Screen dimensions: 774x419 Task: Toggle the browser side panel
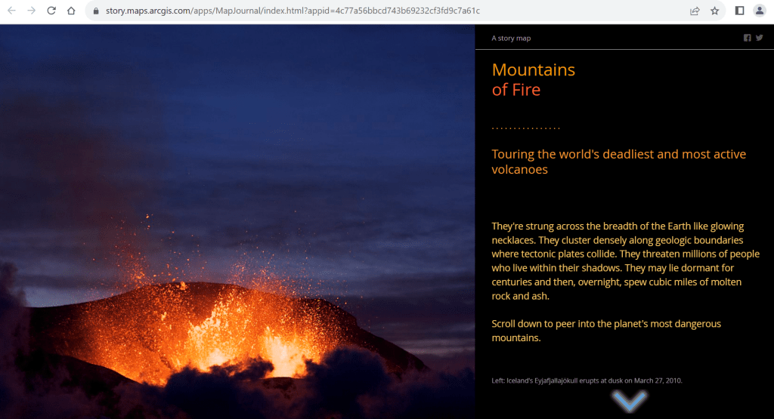point(740,11)
